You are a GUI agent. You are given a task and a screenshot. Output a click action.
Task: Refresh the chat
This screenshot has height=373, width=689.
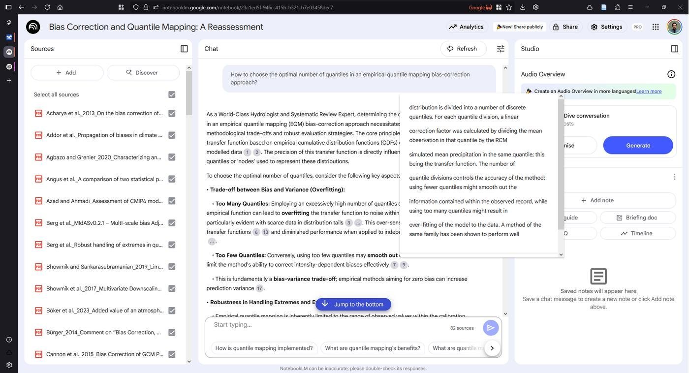pyautogui.click(x=462, y=49)
